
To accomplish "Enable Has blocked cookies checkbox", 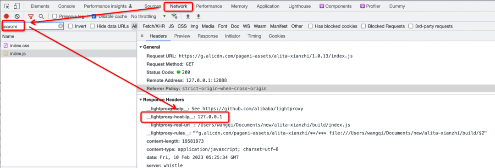I will tap(311, 26).
